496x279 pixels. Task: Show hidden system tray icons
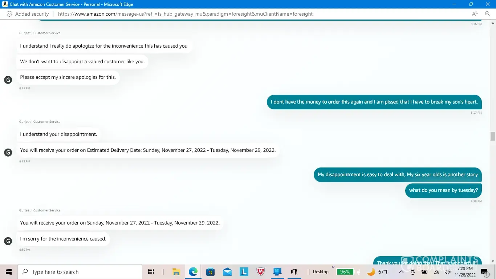402,272
